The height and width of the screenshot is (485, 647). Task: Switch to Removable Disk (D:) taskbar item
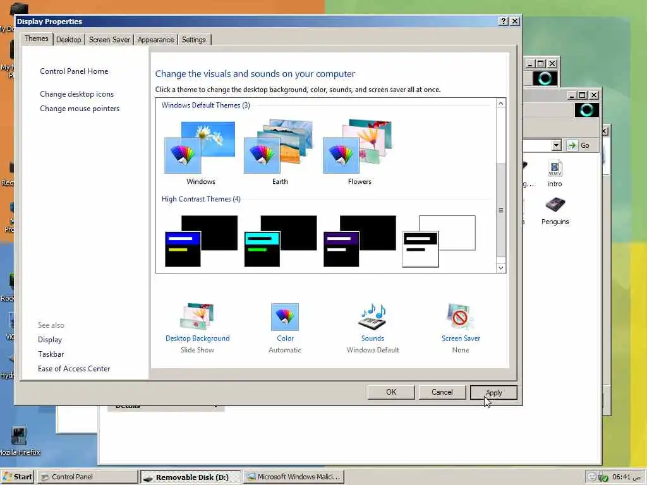[x=191, y=477]
